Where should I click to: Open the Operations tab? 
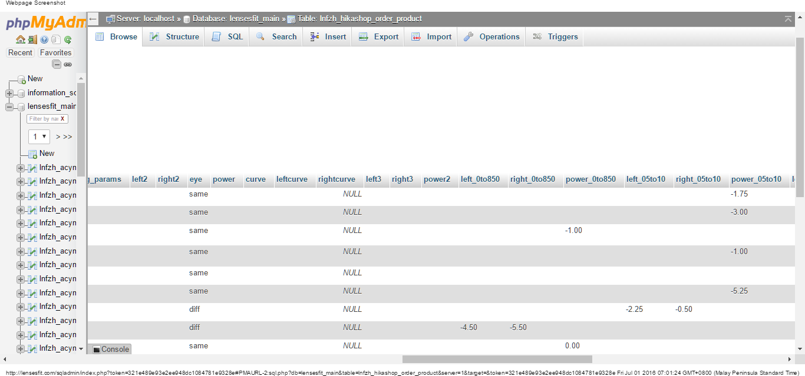click(x=491, y=36)
